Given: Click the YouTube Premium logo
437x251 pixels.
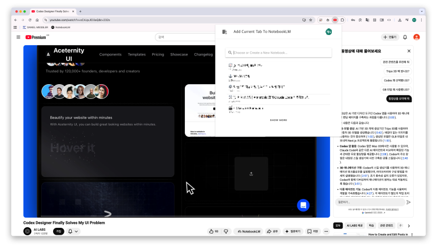Looking at the screenshot, I should point(36,37).
